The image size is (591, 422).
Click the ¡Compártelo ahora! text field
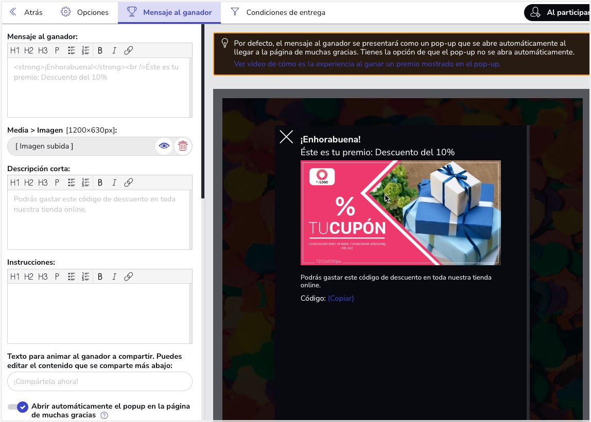pyautogui.click(x=100, y=381)
